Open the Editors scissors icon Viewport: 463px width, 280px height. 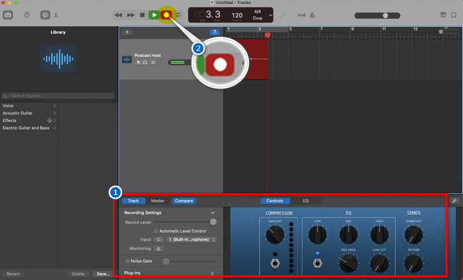tap(56, 15)
